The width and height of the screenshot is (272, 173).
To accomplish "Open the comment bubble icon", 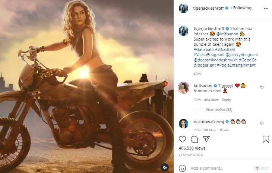I will (x=194, y=140).
